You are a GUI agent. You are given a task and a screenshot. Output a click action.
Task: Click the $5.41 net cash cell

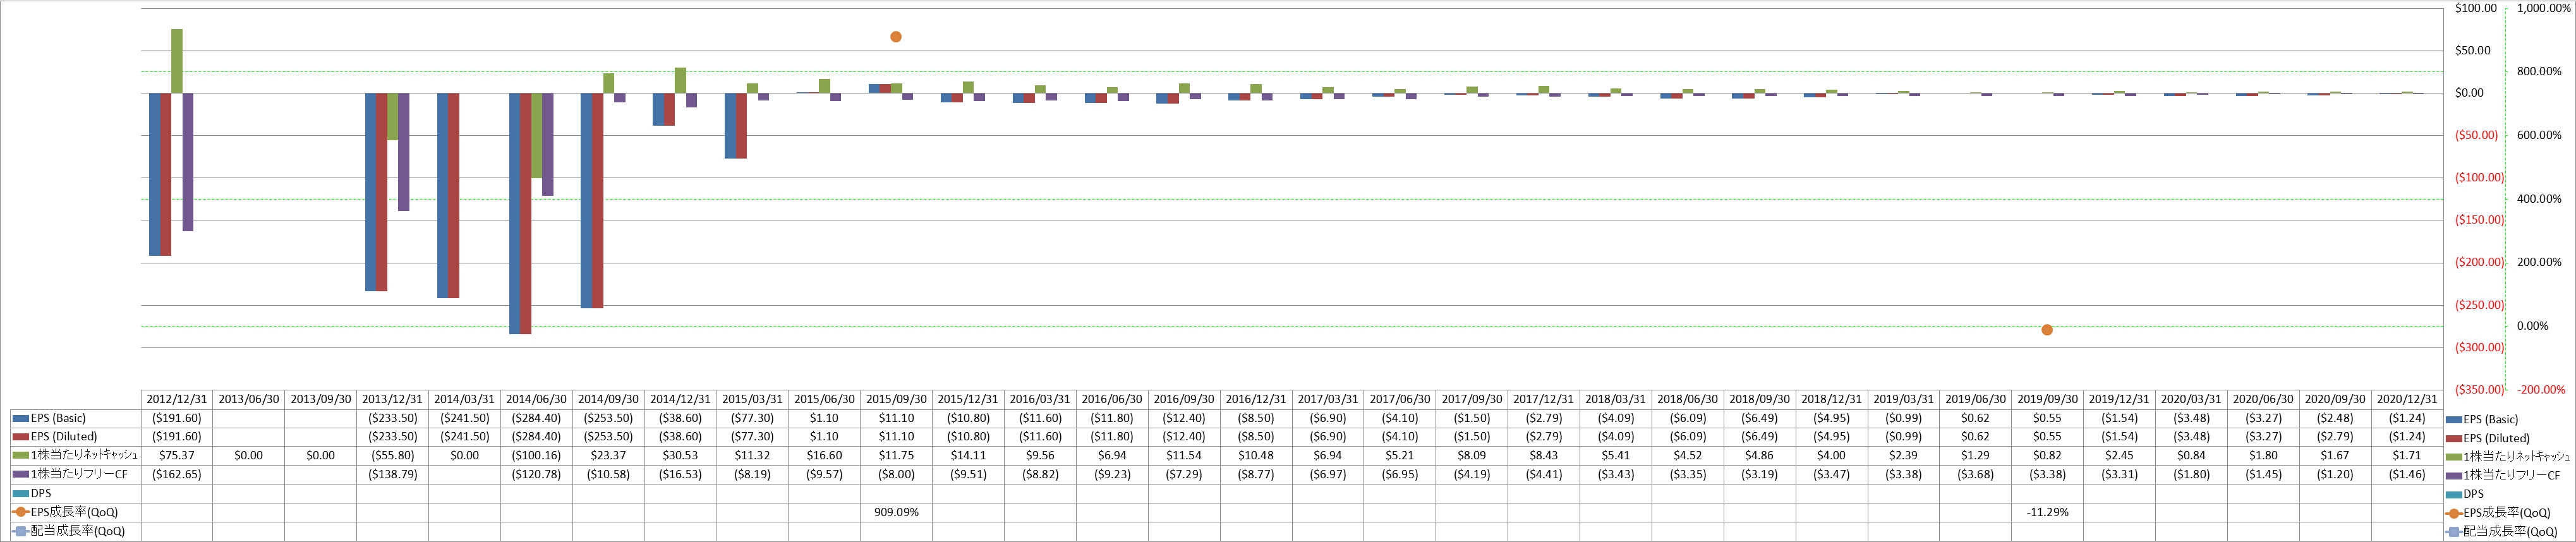[1616, 455]
